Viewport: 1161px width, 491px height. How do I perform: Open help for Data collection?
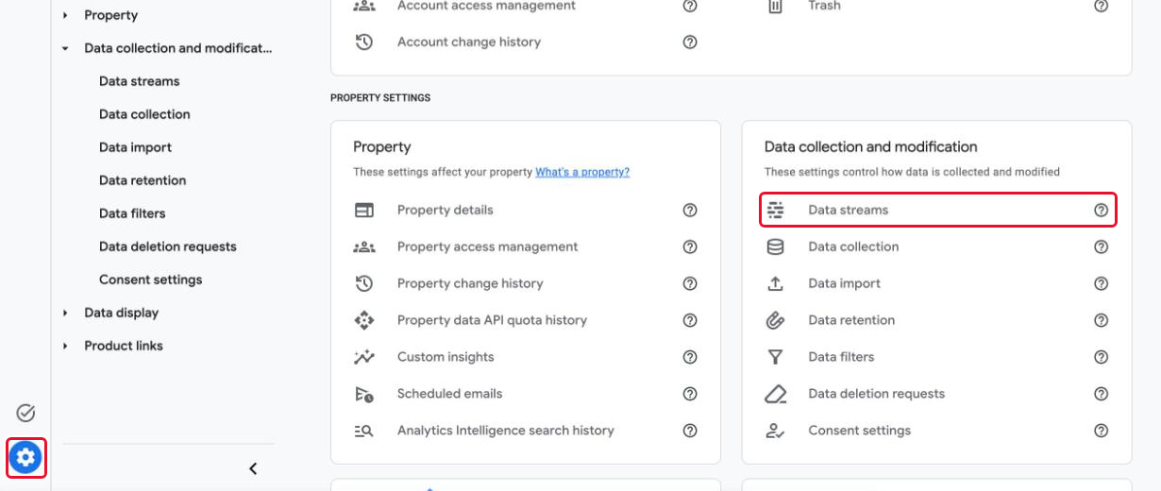pyautogui.click(x=1101, y=246)
